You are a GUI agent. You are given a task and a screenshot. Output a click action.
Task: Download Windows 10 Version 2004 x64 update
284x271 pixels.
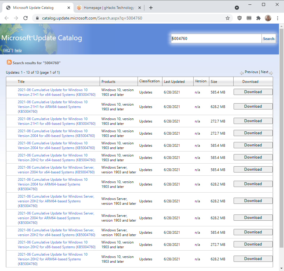[253, 145]
